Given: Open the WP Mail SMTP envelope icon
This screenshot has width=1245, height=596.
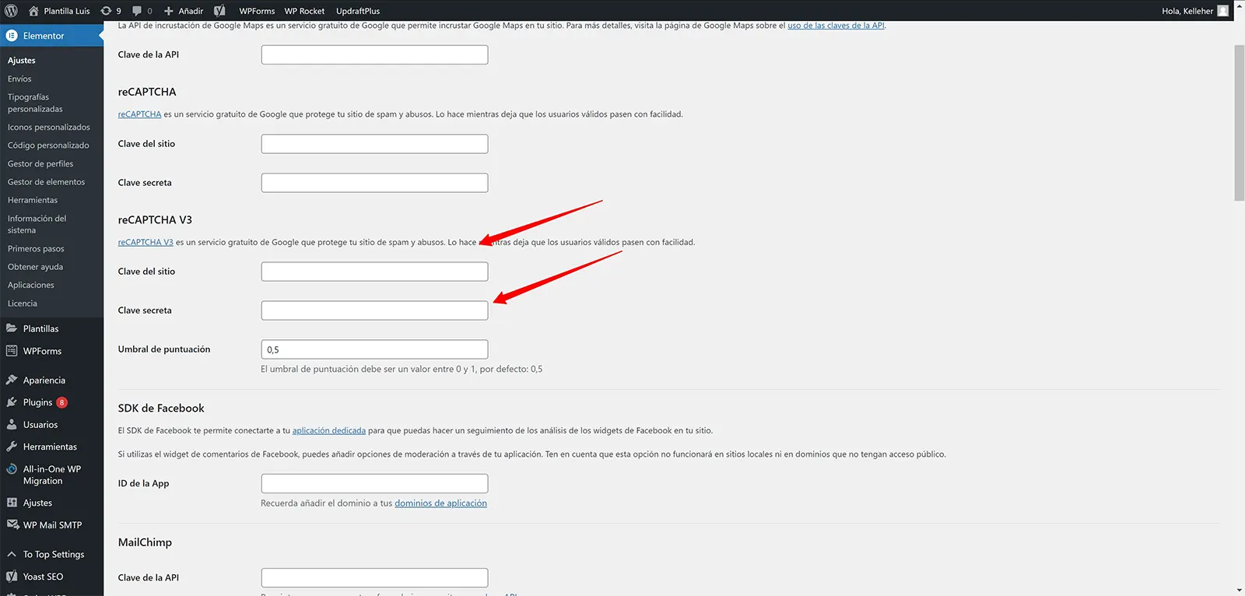Looking at the screenshot, I should point(12,525).
